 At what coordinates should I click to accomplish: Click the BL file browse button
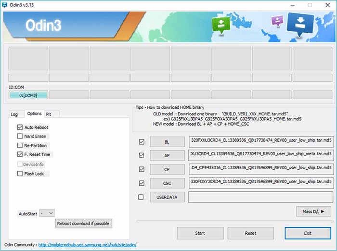(167, 142)
